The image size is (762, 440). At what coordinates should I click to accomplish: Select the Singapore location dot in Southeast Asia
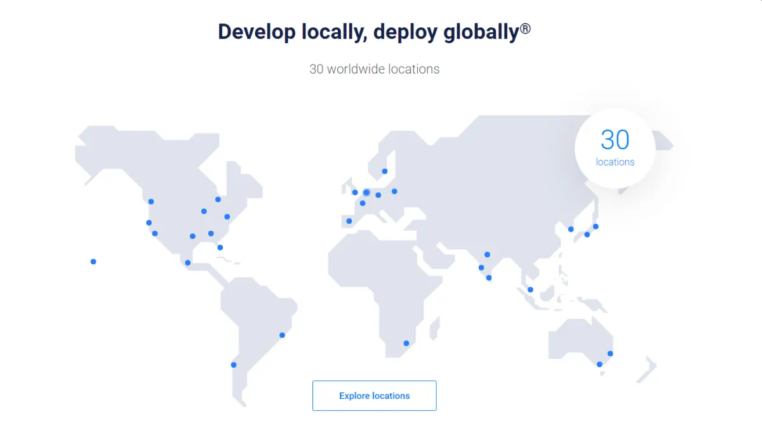point(530,290)
